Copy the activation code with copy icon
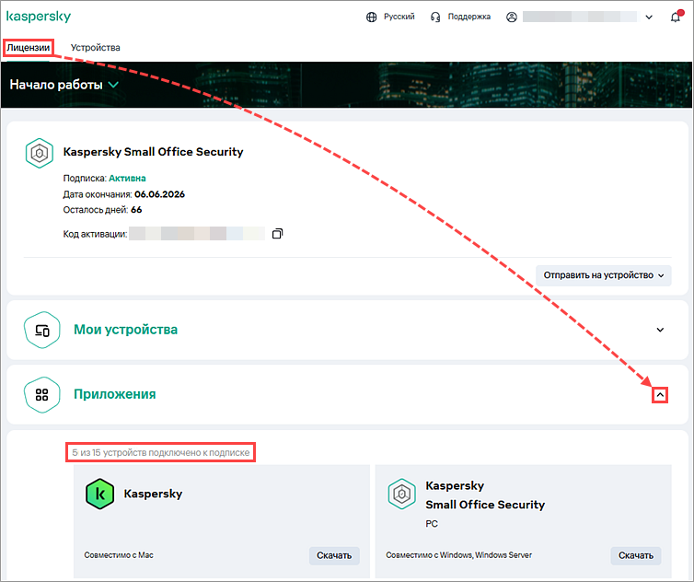Screen dimensions: 694x582 [x=278, y=233]
